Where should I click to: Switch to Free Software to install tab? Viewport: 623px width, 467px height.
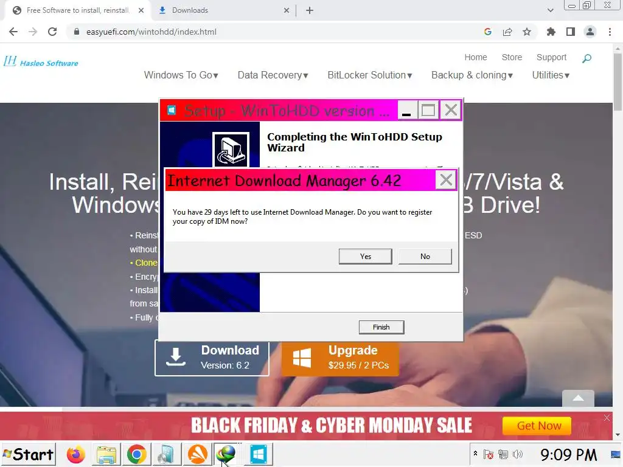(x=78, y=10)
